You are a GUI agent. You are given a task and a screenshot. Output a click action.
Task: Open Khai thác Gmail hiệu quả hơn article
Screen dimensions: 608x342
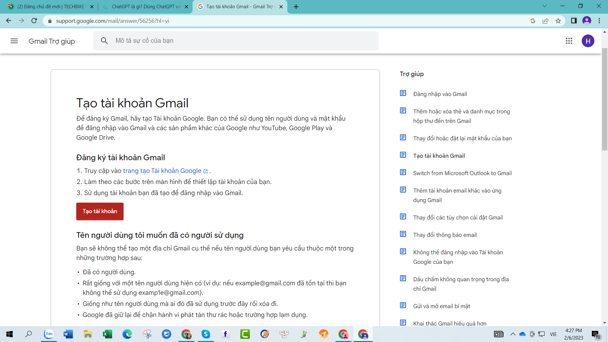tap(450, 323)
